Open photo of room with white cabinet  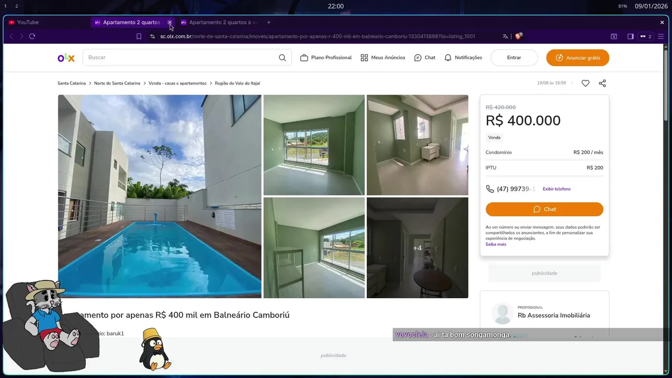pyautogui.click(x=417, y=145)
